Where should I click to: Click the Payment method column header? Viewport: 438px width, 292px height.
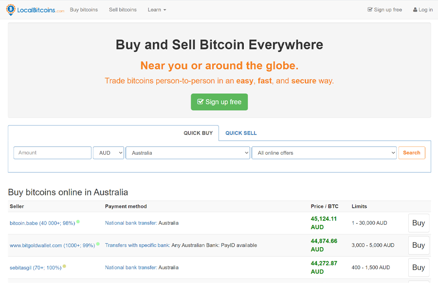(126, 206)
